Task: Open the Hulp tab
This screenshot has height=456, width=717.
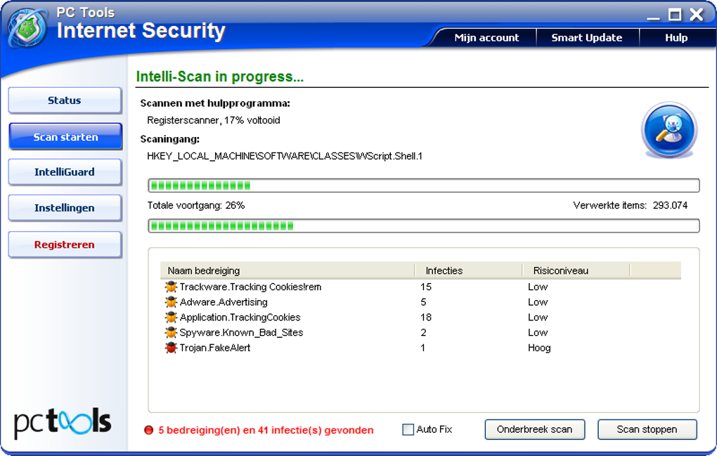Action: (x=676, y=38)
